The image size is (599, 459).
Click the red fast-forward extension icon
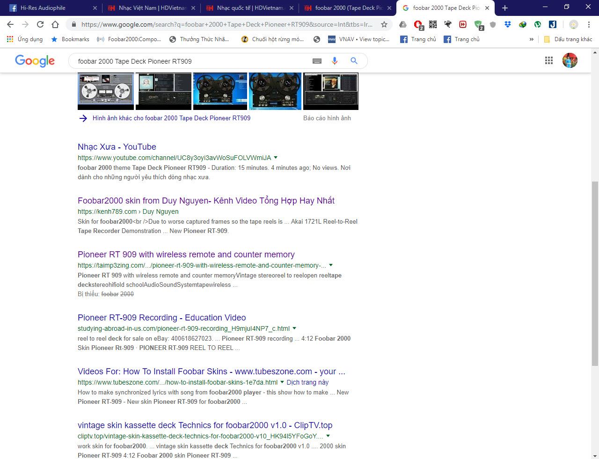463,24
